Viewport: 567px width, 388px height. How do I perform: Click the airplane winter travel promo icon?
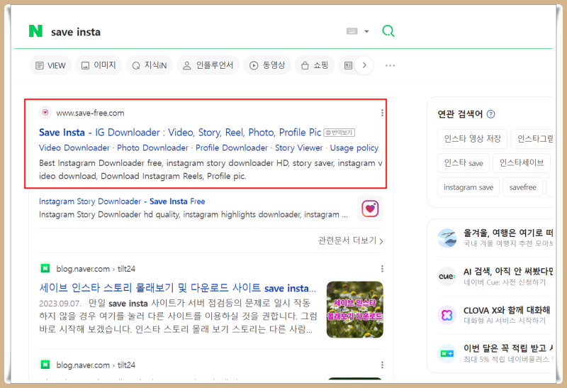[x=447, y=238]
